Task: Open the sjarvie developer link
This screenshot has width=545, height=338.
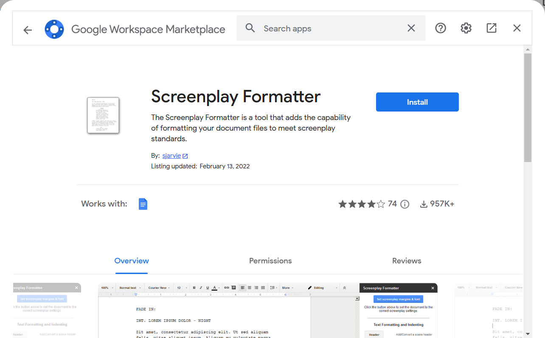Action: pos(171,156)
